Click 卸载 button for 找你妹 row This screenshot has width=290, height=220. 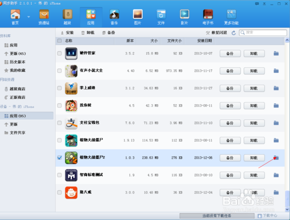pos(254,106)
